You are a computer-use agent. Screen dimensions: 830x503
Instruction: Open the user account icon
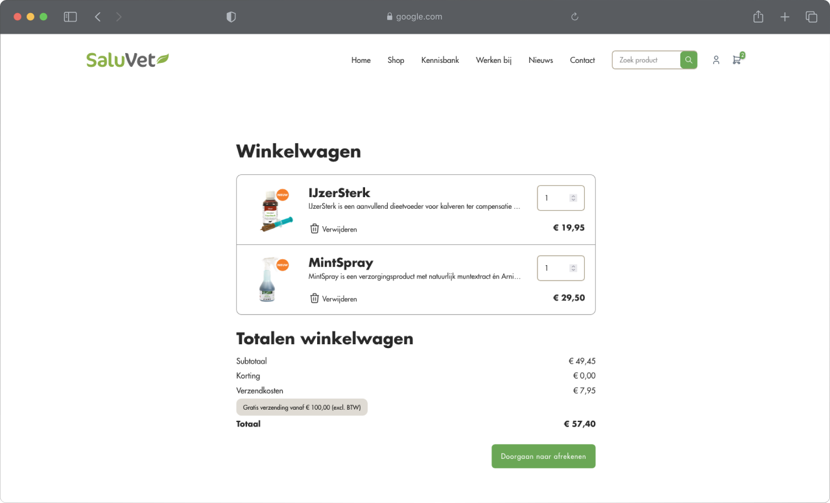click(716, 60)
